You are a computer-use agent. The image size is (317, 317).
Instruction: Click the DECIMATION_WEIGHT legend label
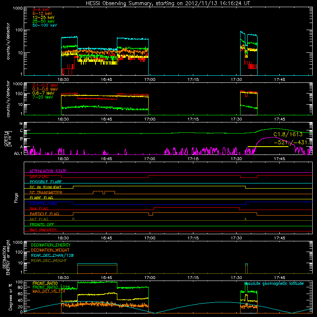pyautogui.click(x=50, y=250)
